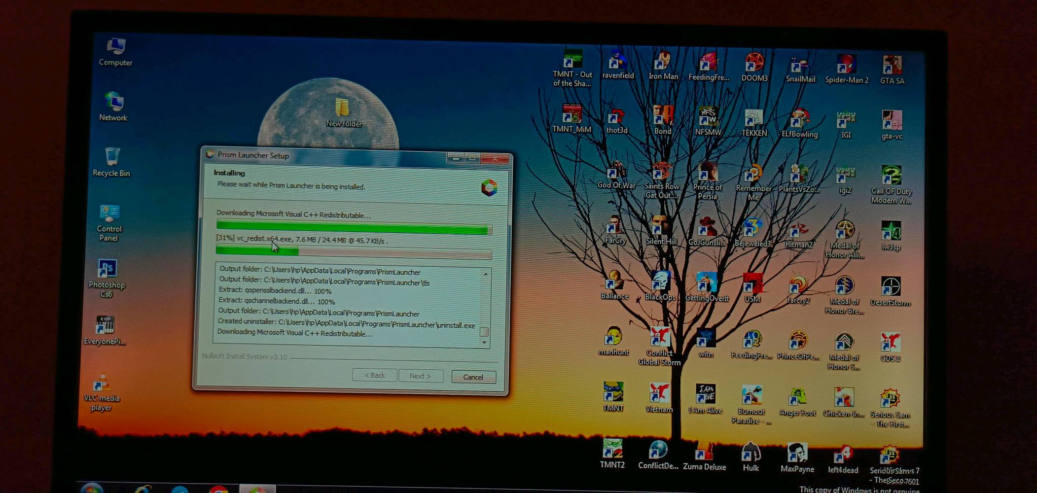Click the greyed-out Back button in setup
This screenshot has height=493, width=1037.
tap(374, 375)
